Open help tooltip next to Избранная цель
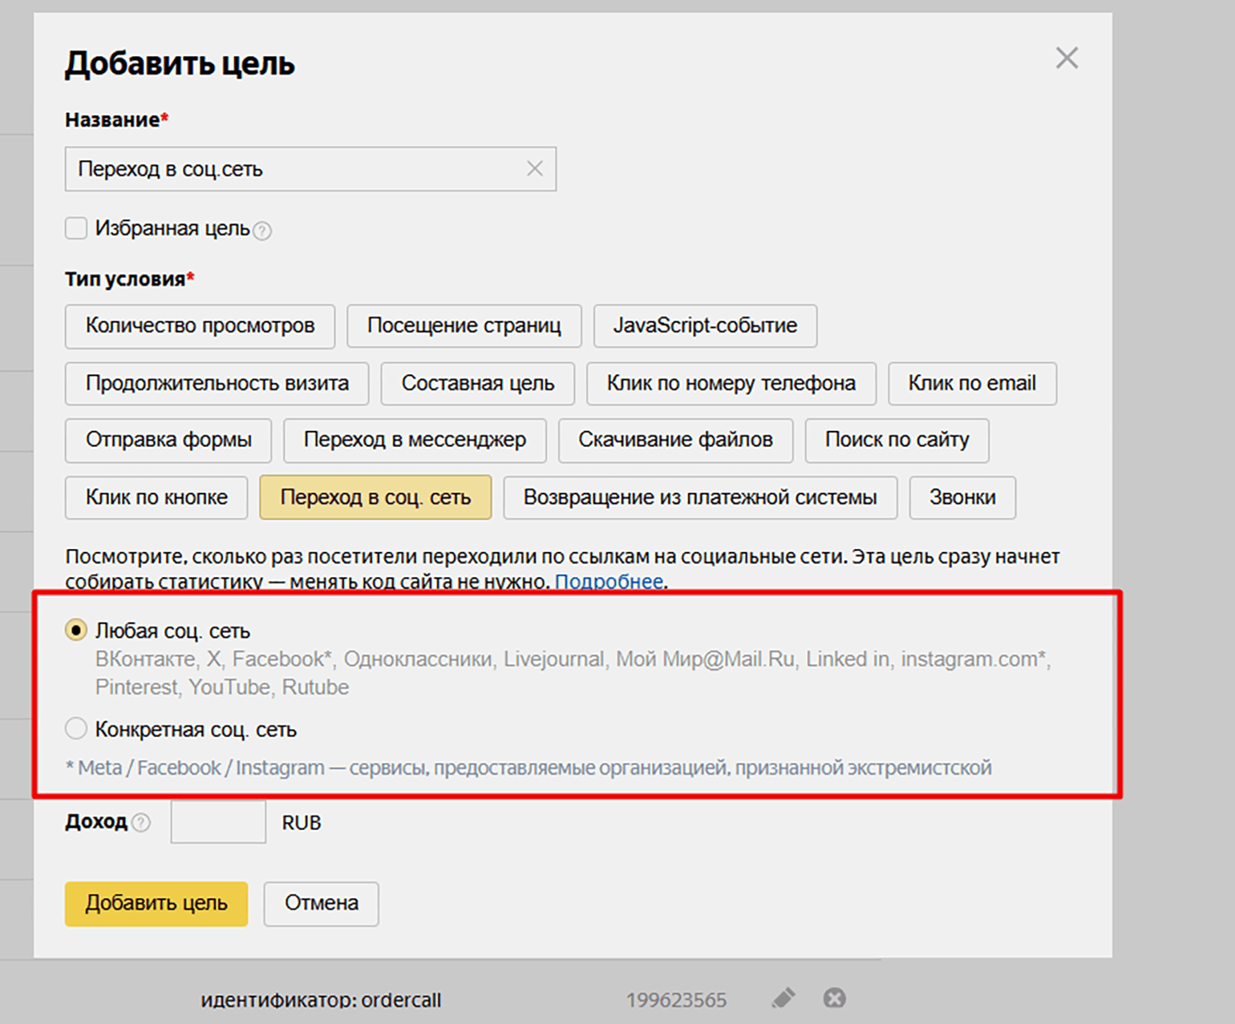Viewport: 1235px width, 1024px height. (x=262, y=232)
